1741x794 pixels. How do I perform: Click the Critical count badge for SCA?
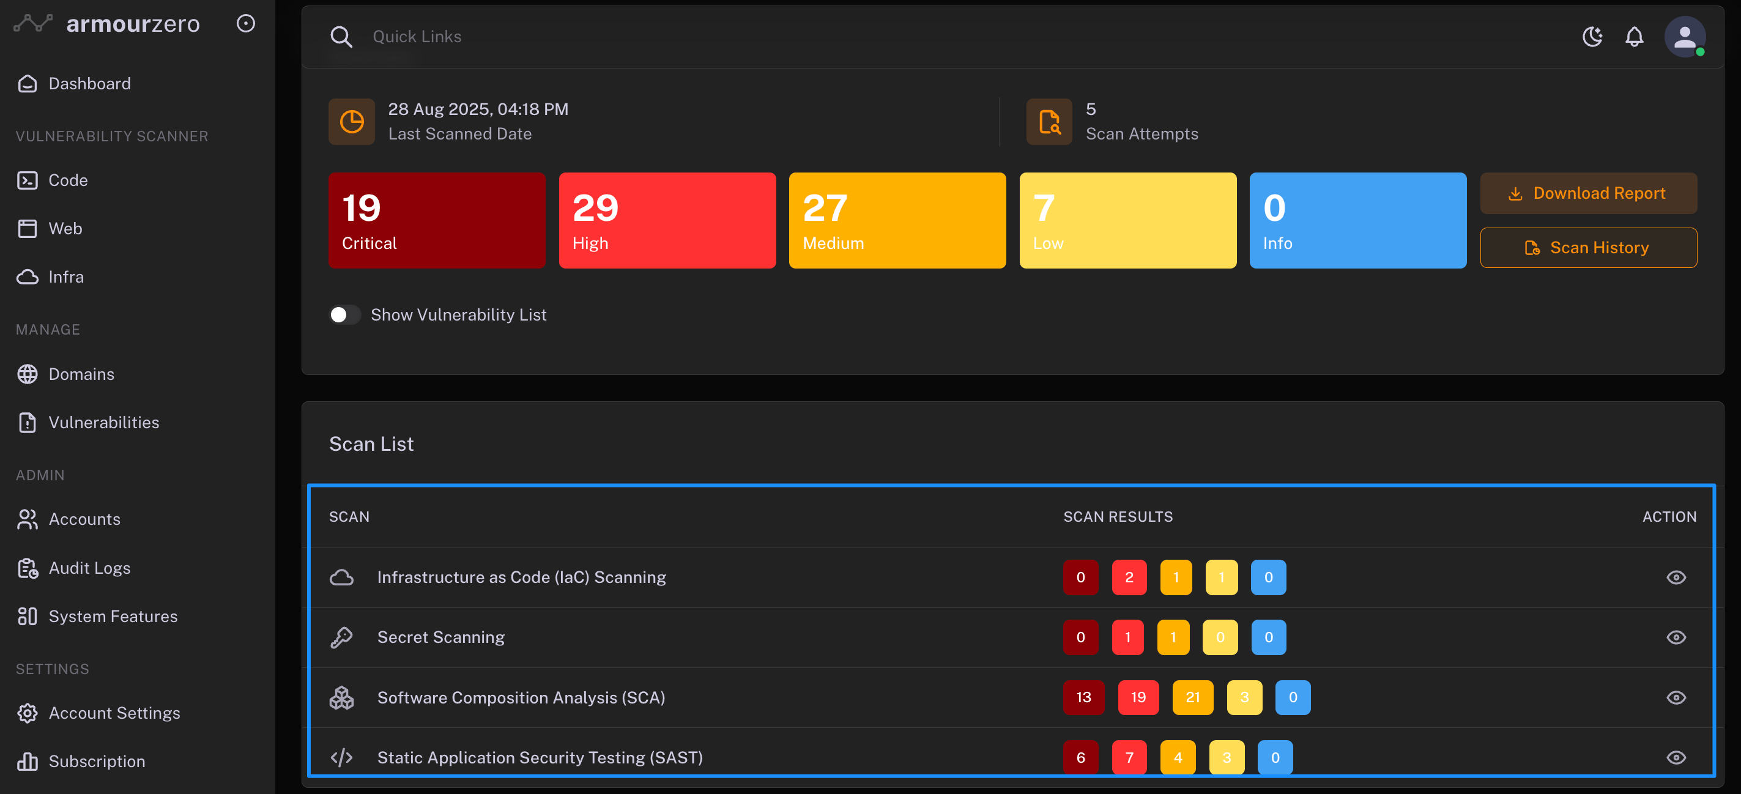pyautogui.click(x=1083, y=697)
